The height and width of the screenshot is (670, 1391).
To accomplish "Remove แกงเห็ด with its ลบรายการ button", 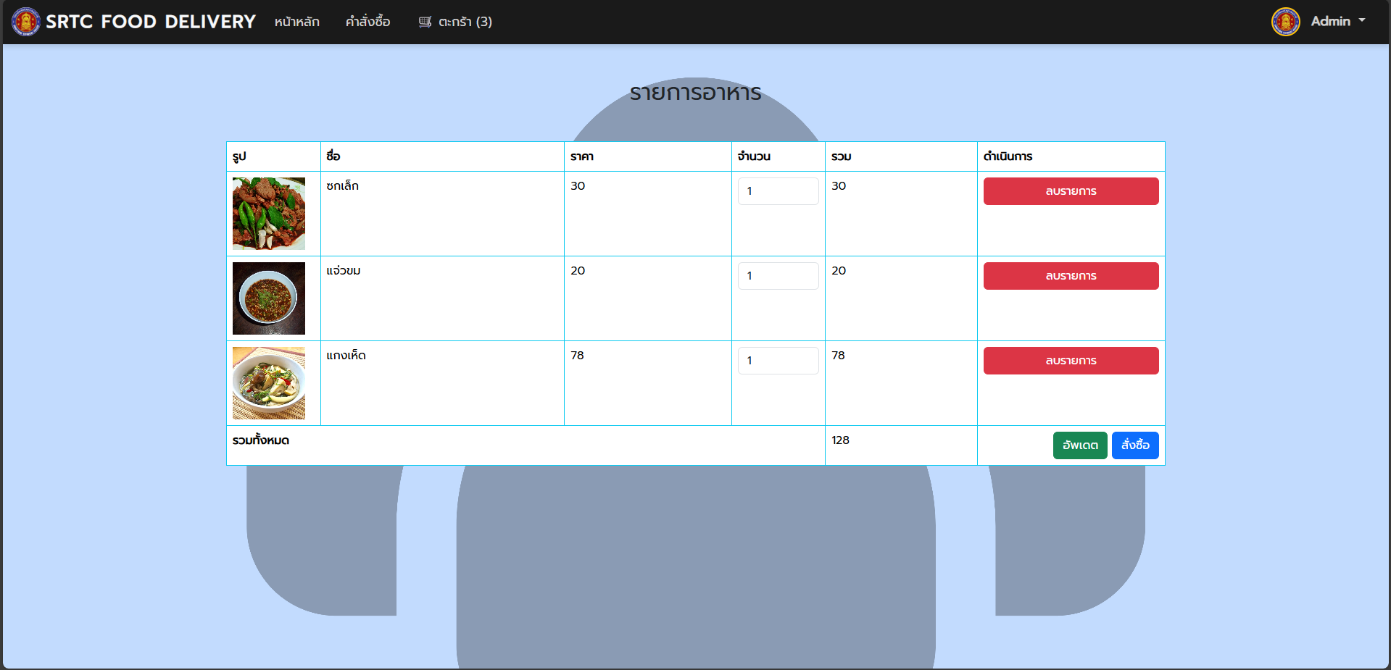I will [x=1071, y=361].
